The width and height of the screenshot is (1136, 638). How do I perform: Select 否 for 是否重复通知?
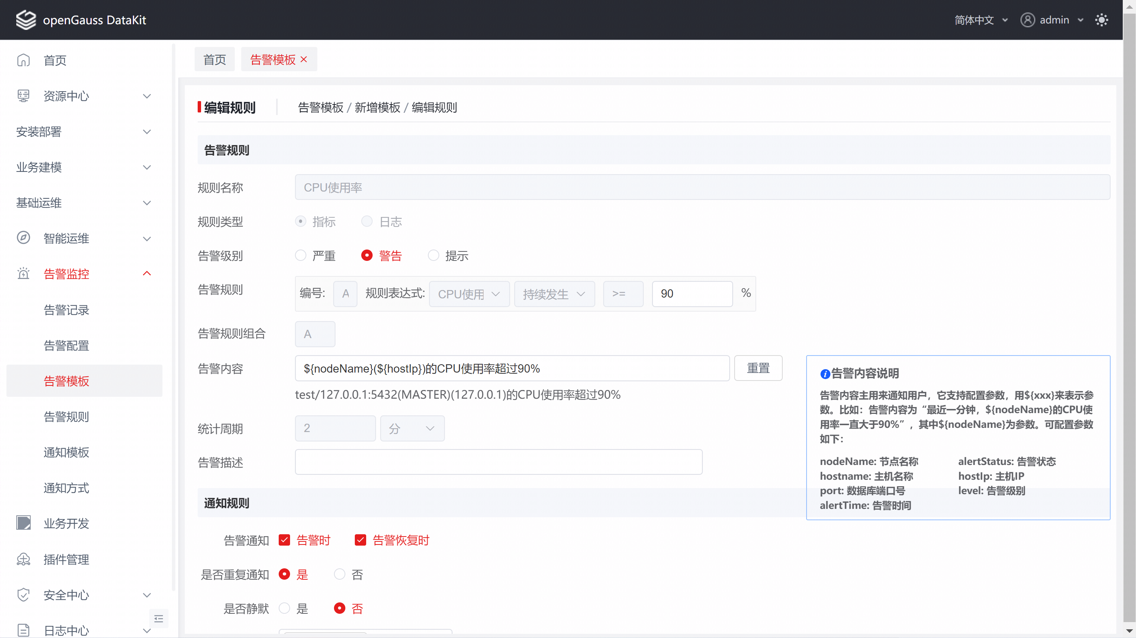coord(339,574)
